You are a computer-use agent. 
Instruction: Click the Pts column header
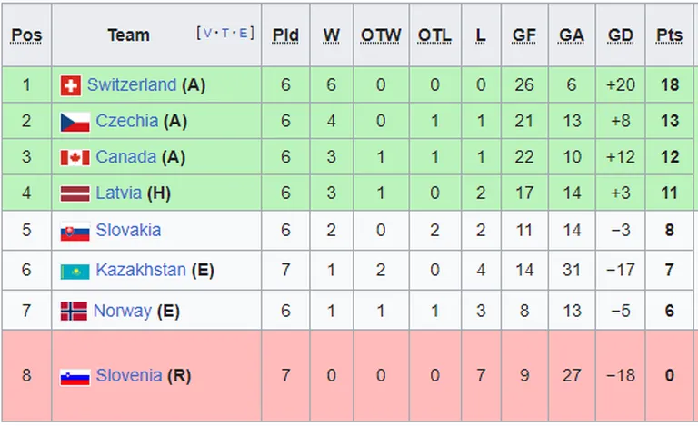[670, 35]
